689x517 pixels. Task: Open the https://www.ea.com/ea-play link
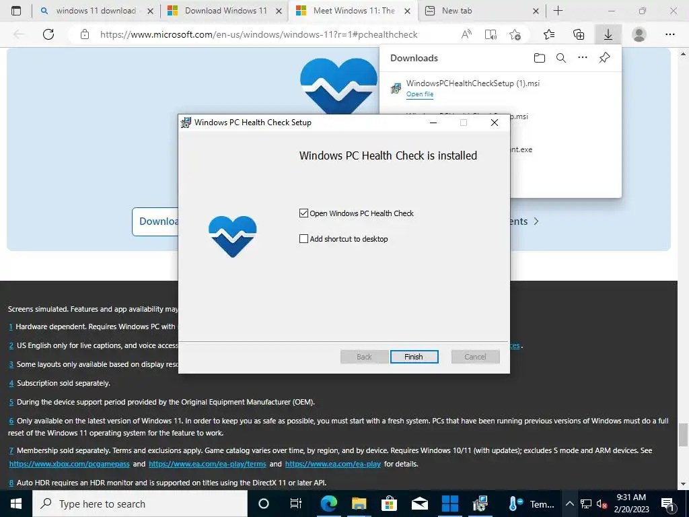(332, 464)
